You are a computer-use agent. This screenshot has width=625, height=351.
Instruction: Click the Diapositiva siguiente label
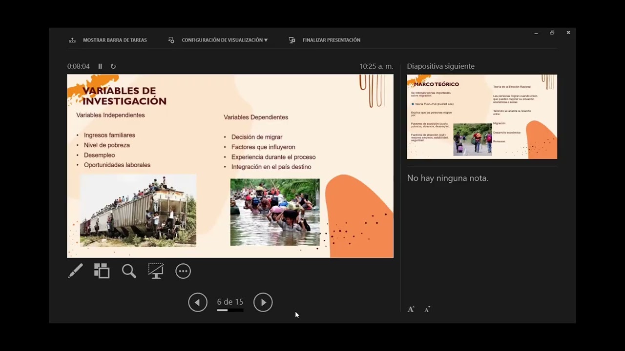click(x=441, y=66)
